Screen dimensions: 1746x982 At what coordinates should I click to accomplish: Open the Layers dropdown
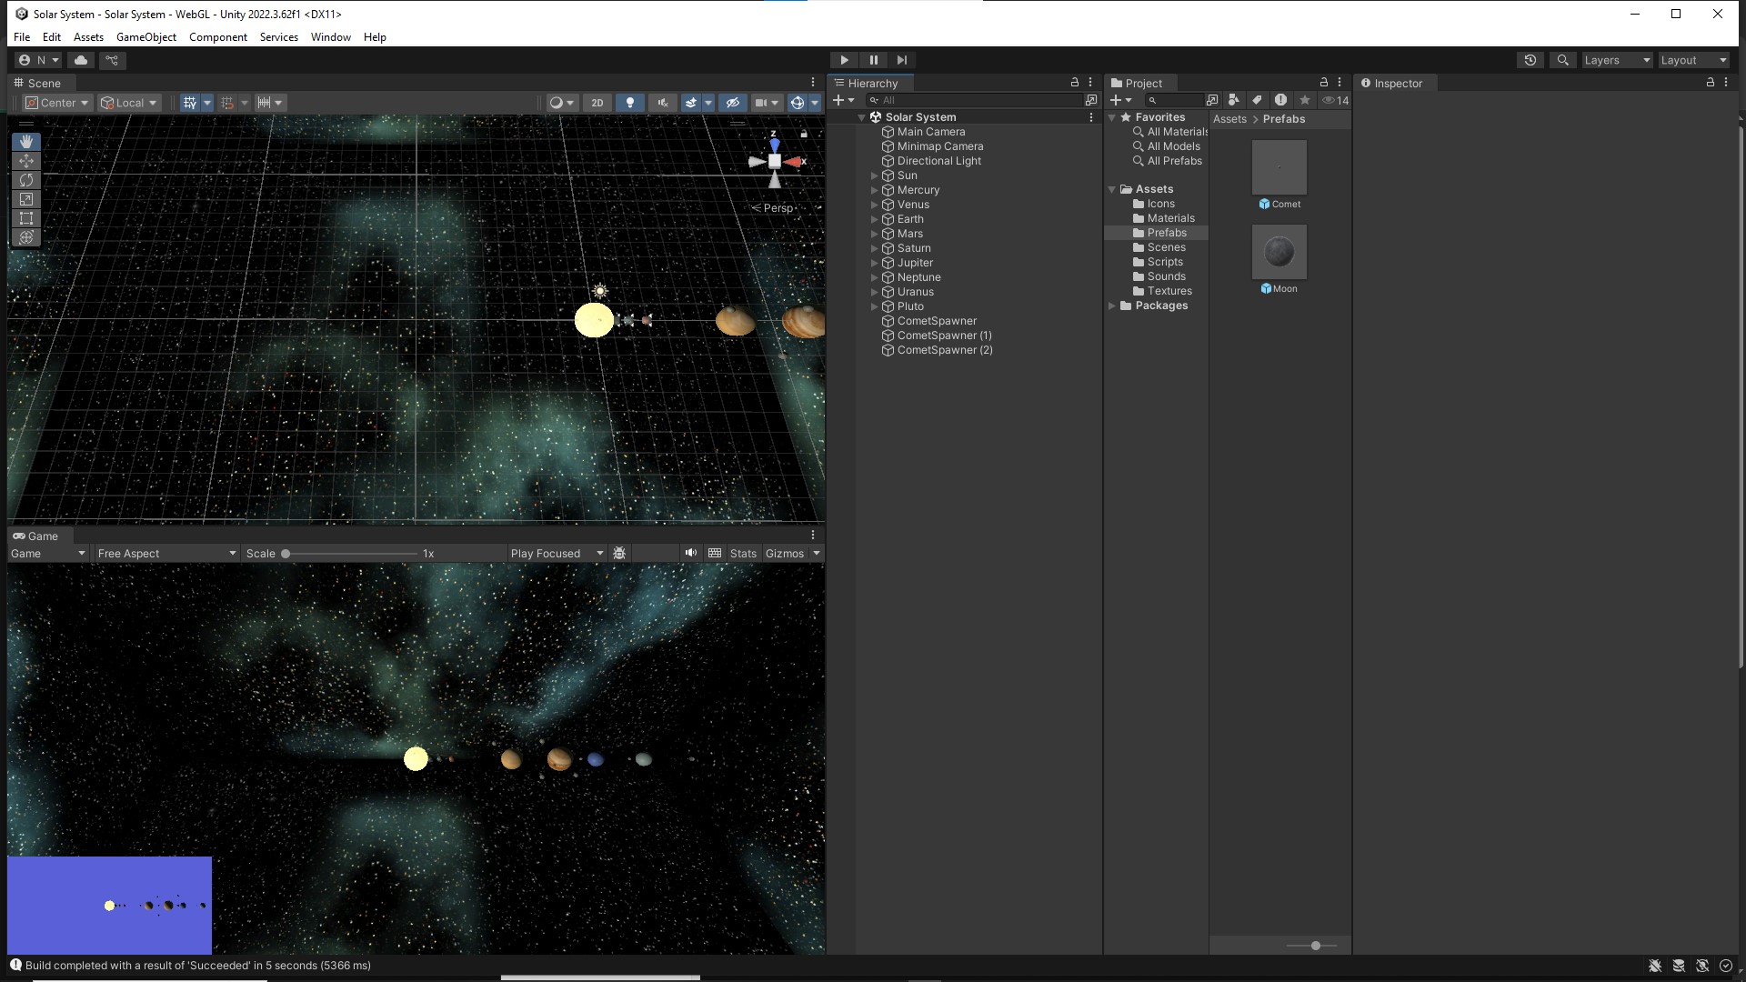1616,60
